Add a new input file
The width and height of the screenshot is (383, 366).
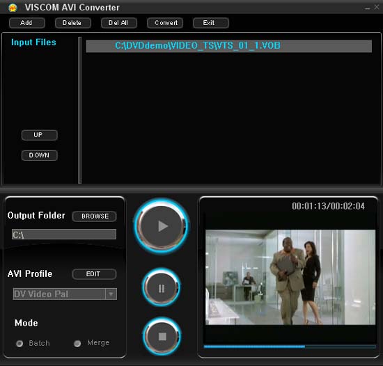pyautogui.click(x=27, y=23)
